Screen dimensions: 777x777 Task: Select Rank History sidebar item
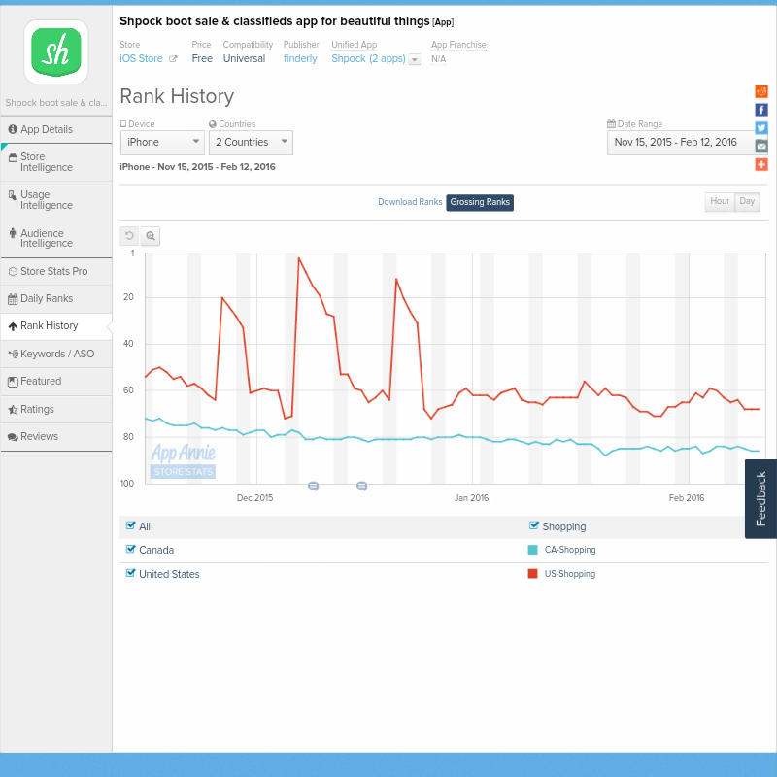click(x=56, y=326)
